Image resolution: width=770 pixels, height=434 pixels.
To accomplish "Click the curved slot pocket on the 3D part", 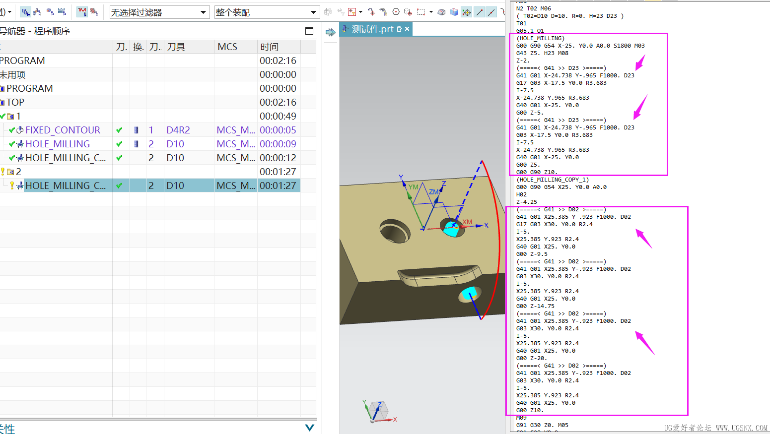I will (440, 275).
